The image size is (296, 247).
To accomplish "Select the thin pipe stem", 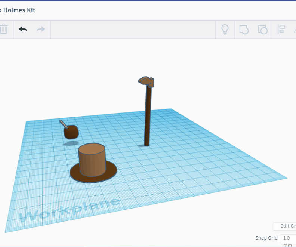I will [x=64, y=124].
